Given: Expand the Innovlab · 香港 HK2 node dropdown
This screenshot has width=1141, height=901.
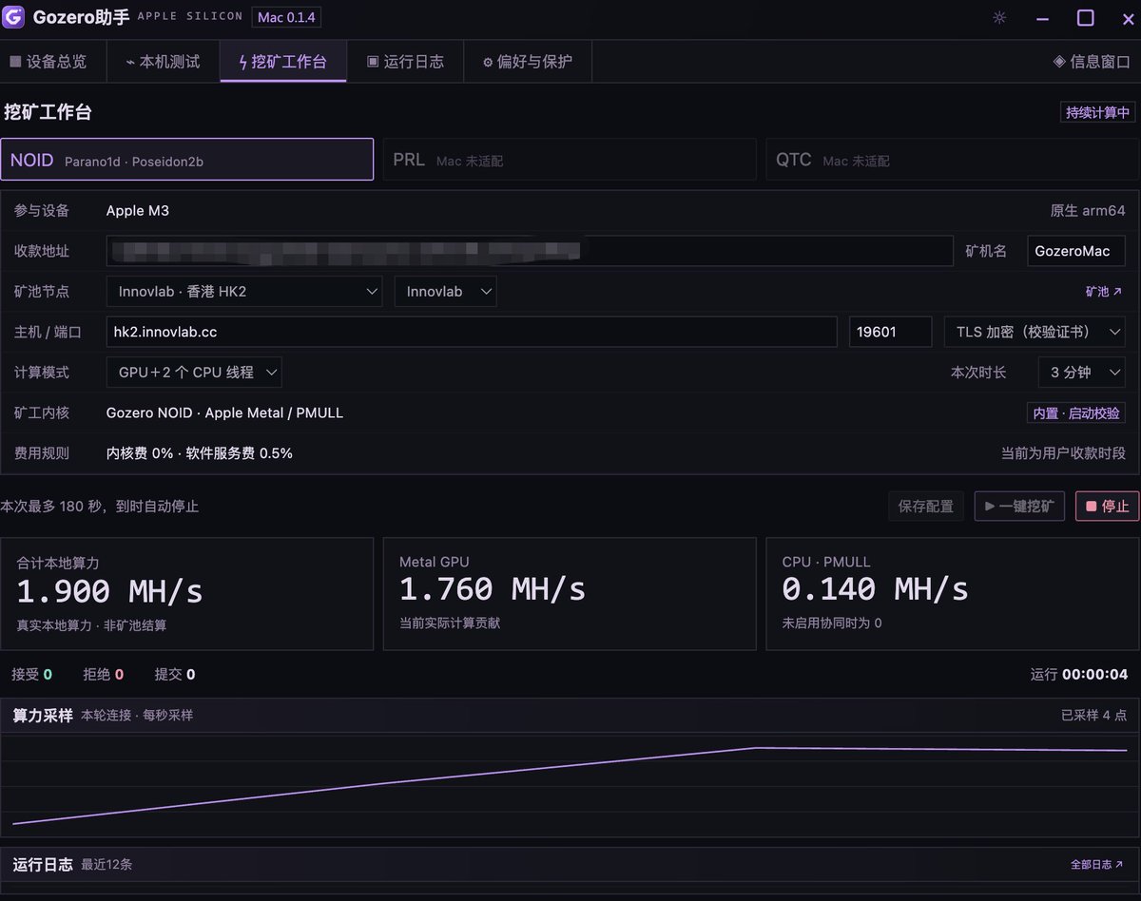Looking at the screenshot, I should [x=244, y=291].
